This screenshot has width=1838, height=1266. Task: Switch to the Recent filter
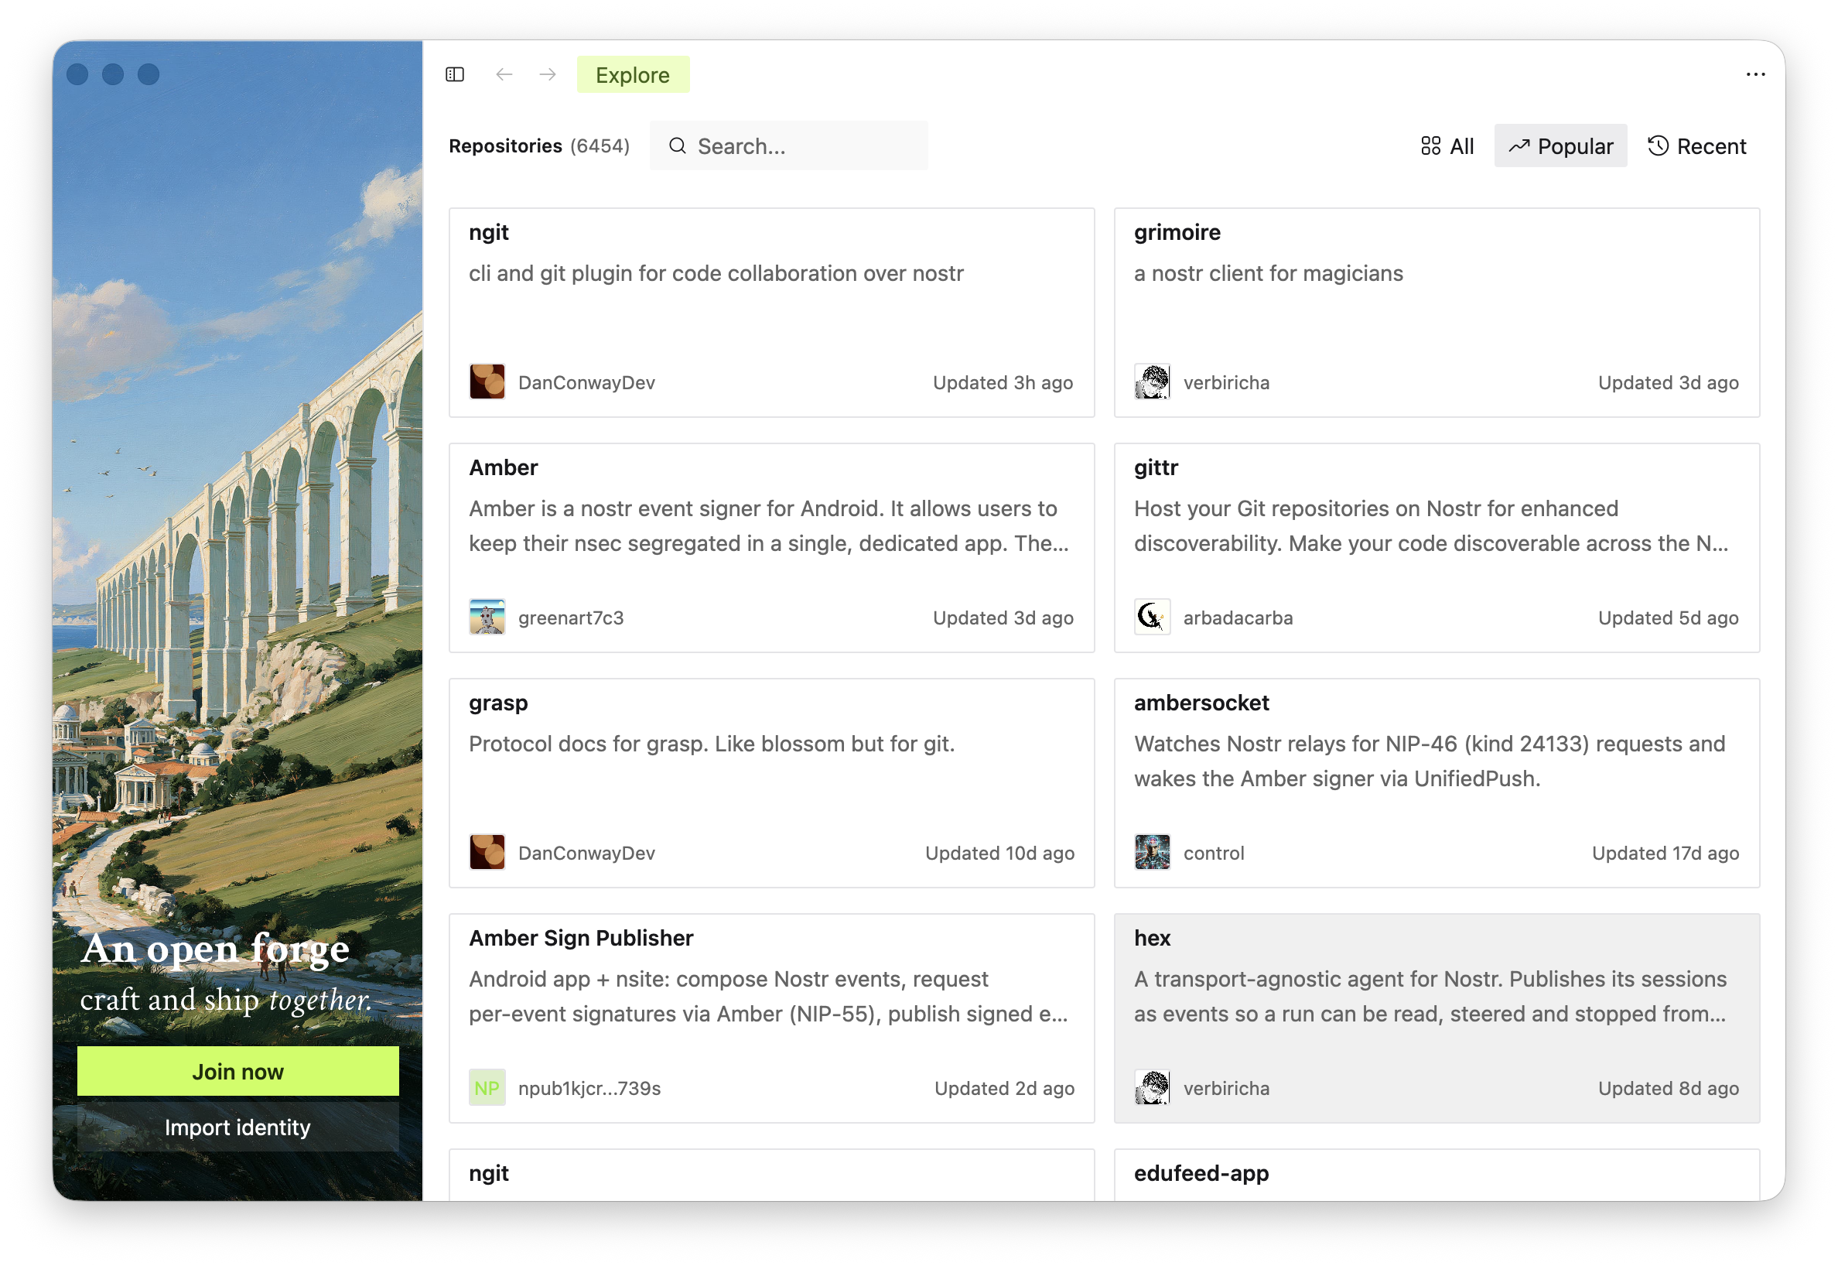point(1697,146)
